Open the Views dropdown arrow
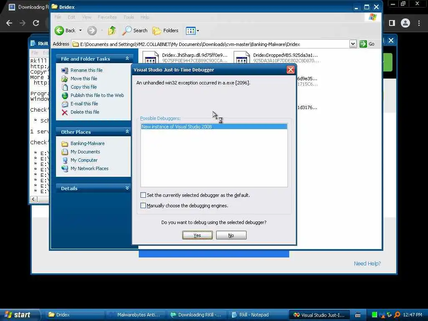Image resolution: width=428 pixels, height=321 pixels. click(x=198, y=31)
